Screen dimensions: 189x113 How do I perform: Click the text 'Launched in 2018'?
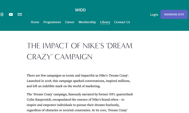(39, 81)
